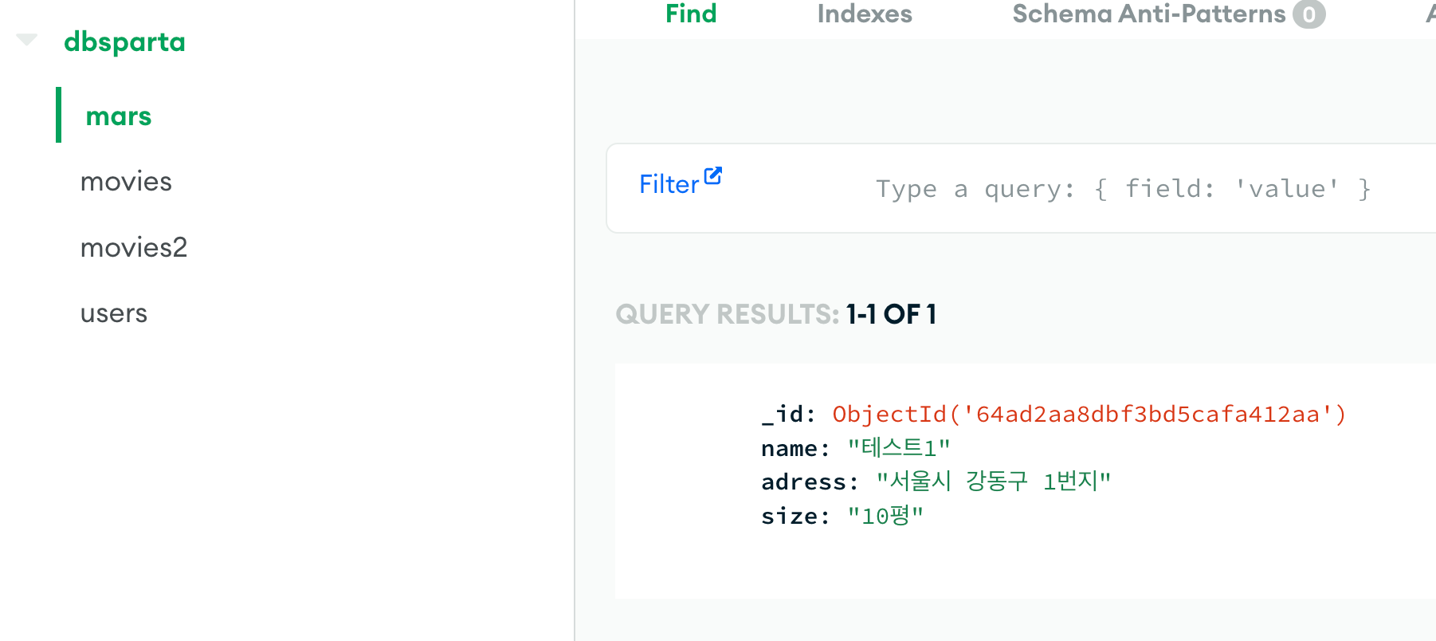The image size is (1436, 641).
Task: Go to Schema Anti-Patterns tab
Action: click(x=1149, y=14)
